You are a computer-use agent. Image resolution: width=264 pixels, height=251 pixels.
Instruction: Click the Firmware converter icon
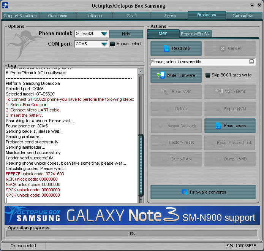point(185,192)
